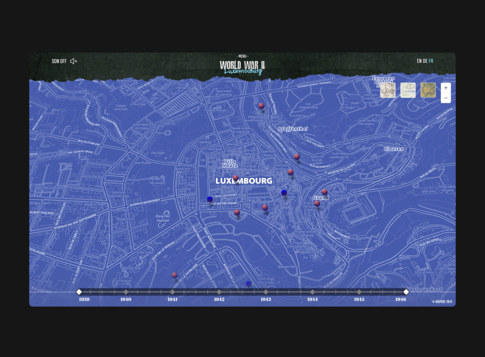Toggle the SON OFF sound setting

click(59, 61)
